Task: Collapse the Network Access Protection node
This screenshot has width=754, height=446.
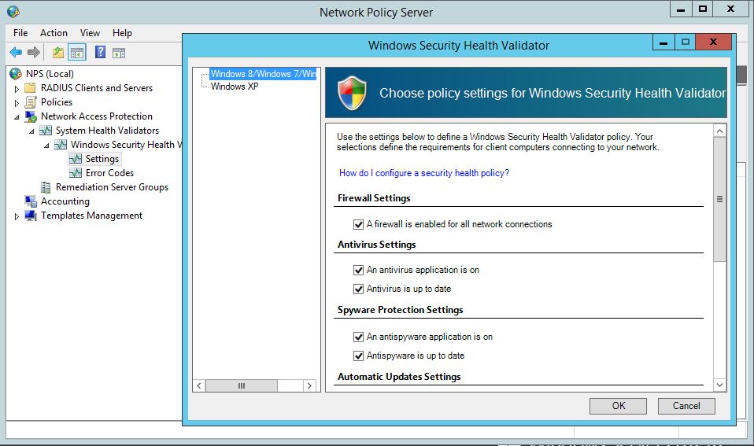Action: (x=17, y=117)
